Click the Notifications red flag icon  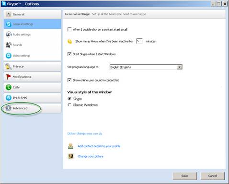point(8,77)
